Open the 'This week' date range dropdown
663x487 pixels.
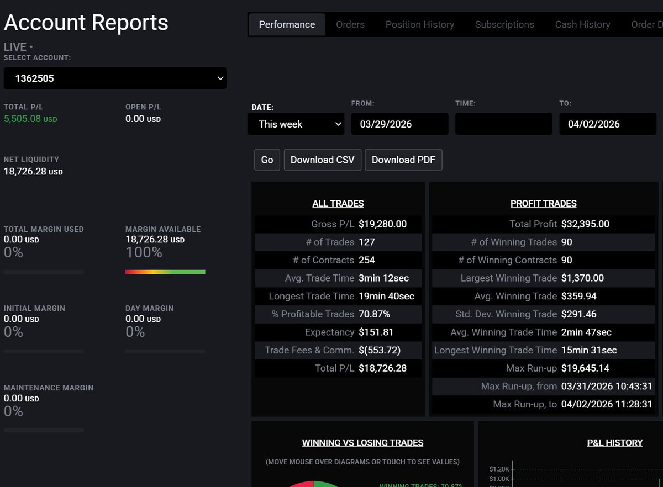click(296, 124)
